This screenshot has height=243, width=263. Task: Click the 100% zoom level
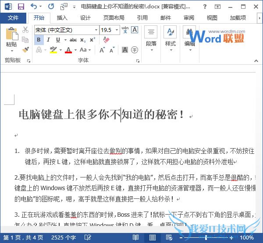click(x=247, y=237)
